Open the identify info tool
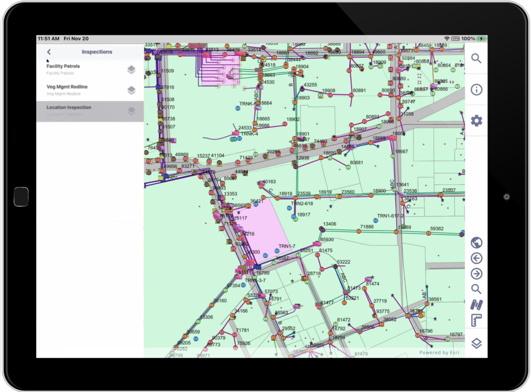The width and height of the screenshot is (531, 392). pos(476,90)
